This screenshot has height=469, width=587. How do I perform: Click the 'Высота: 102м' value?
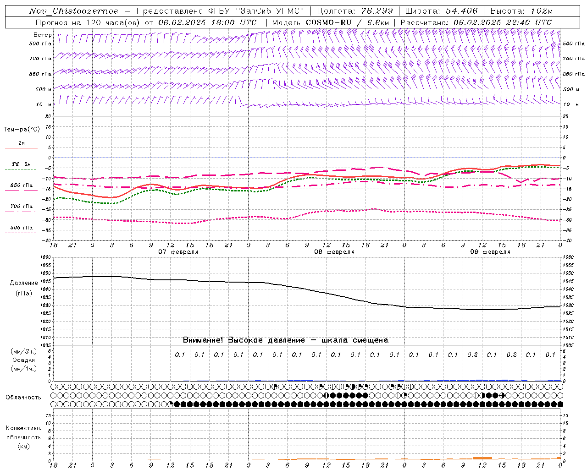(x=521, y=11)
